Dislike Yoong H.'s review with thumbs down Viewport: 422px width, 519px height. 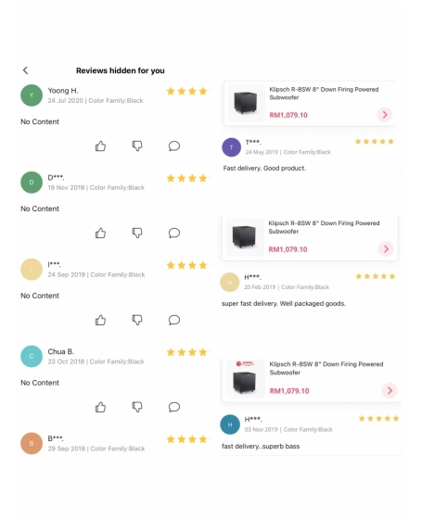tap(137, 146)
